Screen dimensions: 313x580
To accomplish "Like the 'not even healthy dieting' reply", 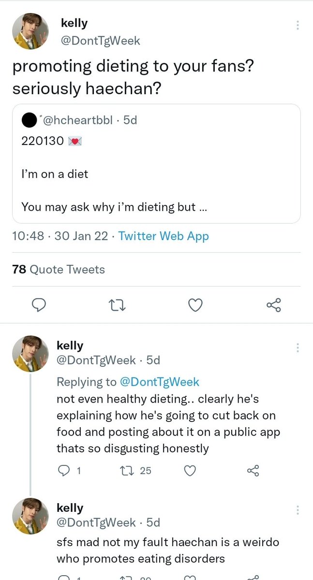I will [x=191, y=470].
